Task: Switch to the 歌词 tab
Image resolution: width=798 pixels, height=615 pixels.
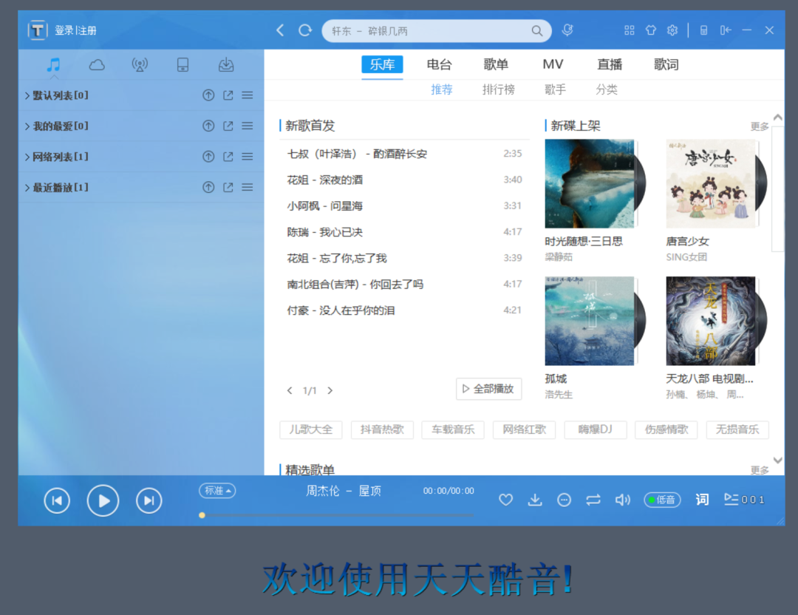Action: 666,64
